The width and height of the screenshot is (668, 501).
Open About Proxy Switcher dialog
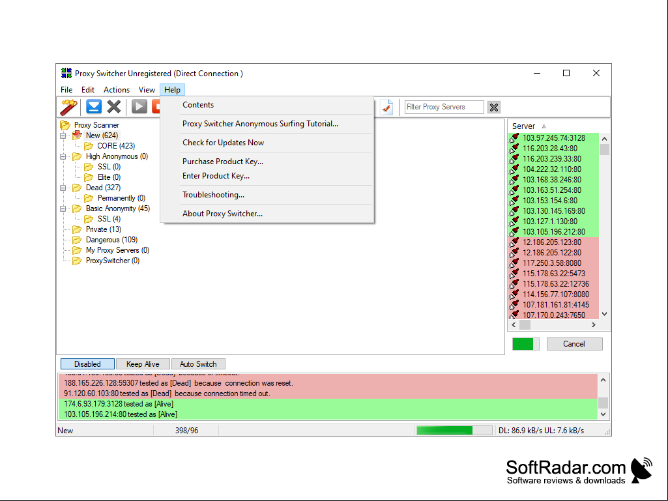coord(267,214)
